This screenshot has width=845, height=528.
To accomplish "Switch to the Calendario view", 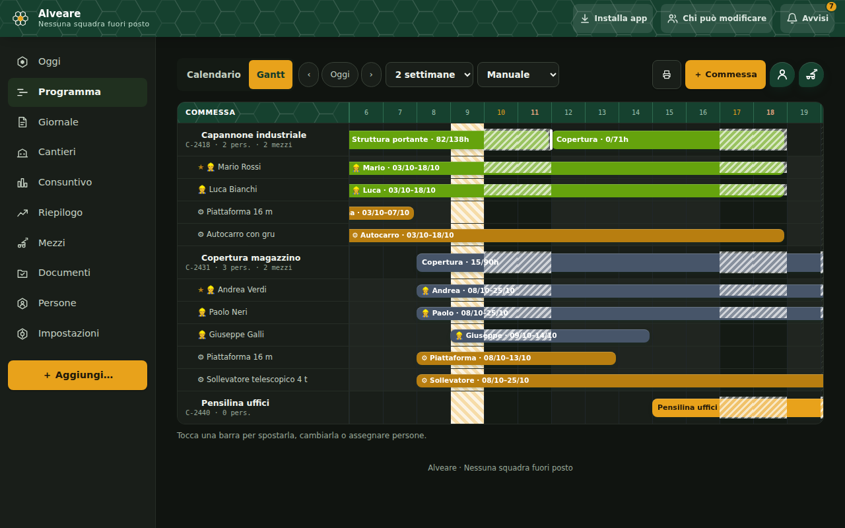I will [214, 75].
